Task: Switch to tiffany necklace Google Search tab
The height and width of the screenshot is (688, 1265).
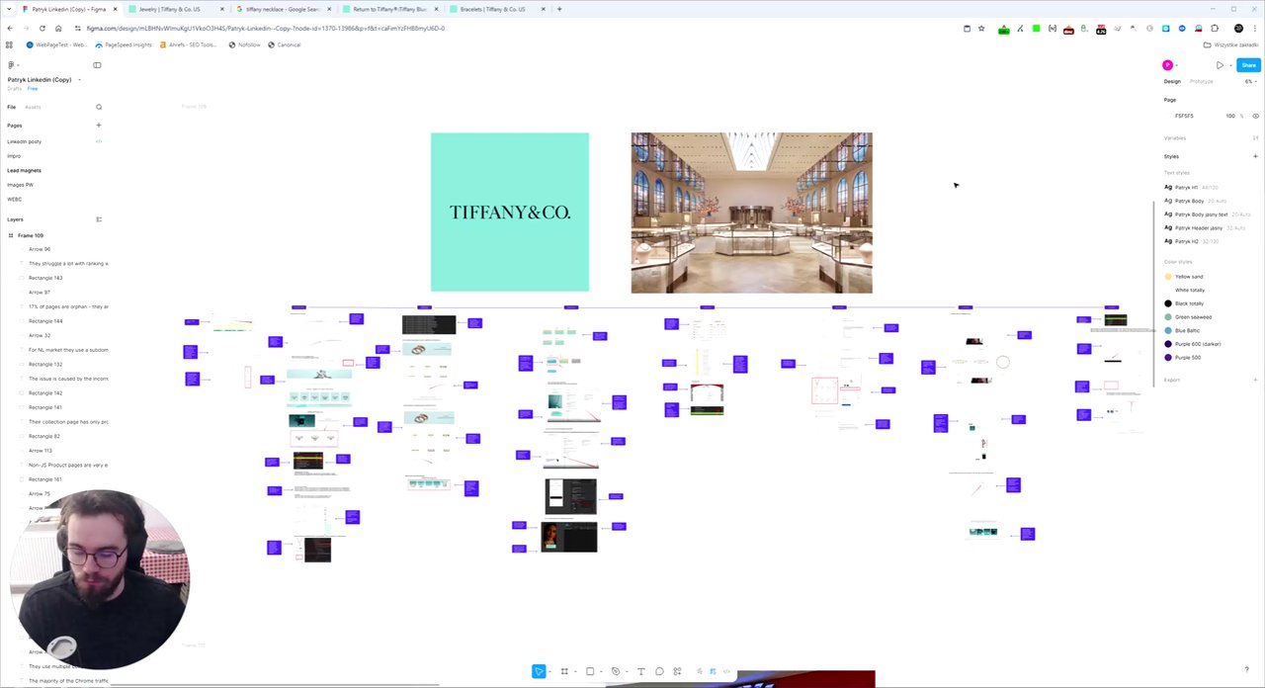Action: [x=283, y=9]
